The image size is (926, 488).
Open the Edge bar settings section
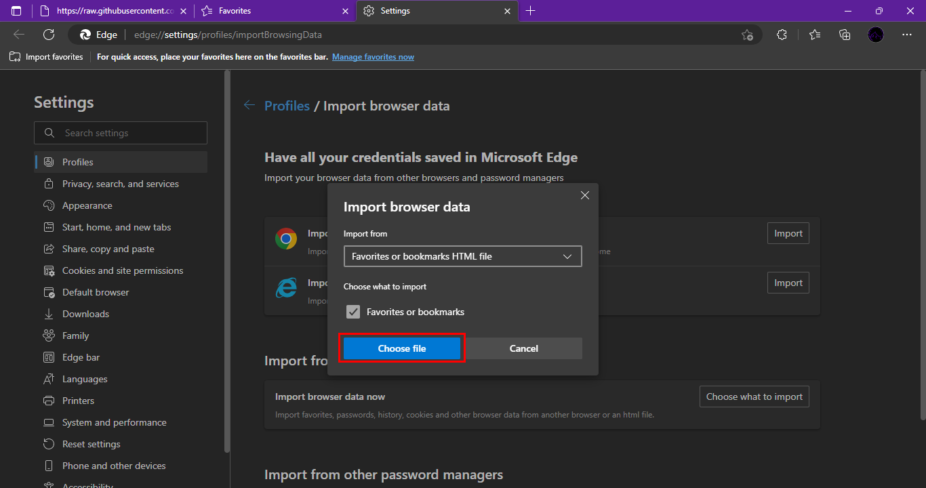pos(81,357)
